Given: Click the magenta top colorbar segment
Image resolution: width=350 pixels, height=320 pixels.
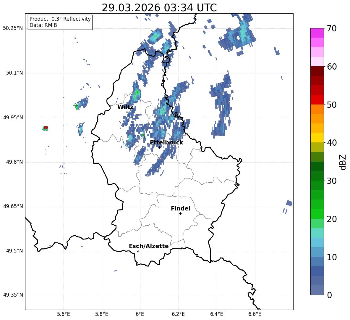Looking at the screenshot, I should pos(317,33).
